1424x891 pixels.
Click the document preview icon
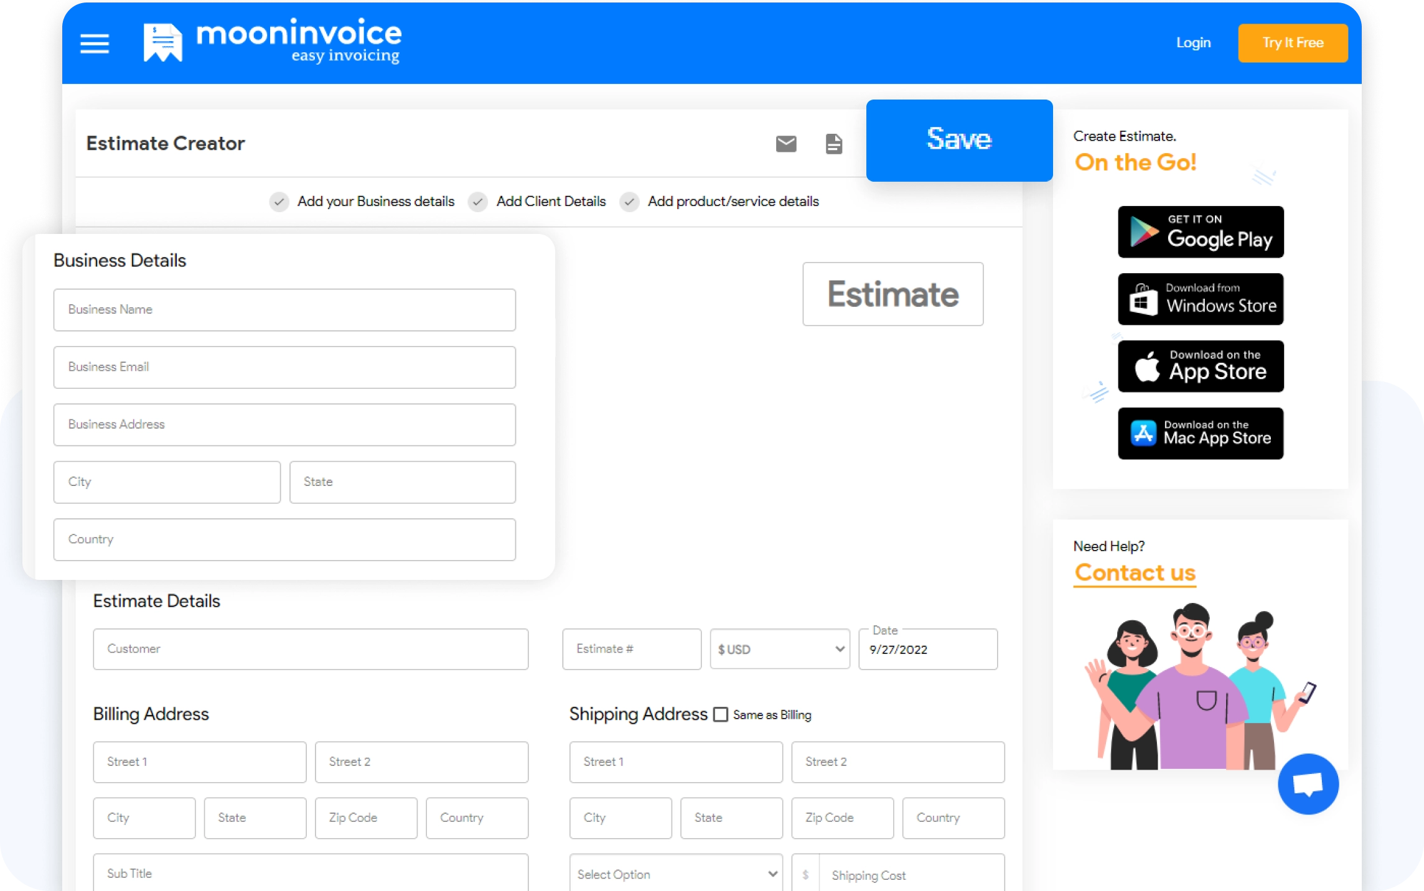(833, 144)
